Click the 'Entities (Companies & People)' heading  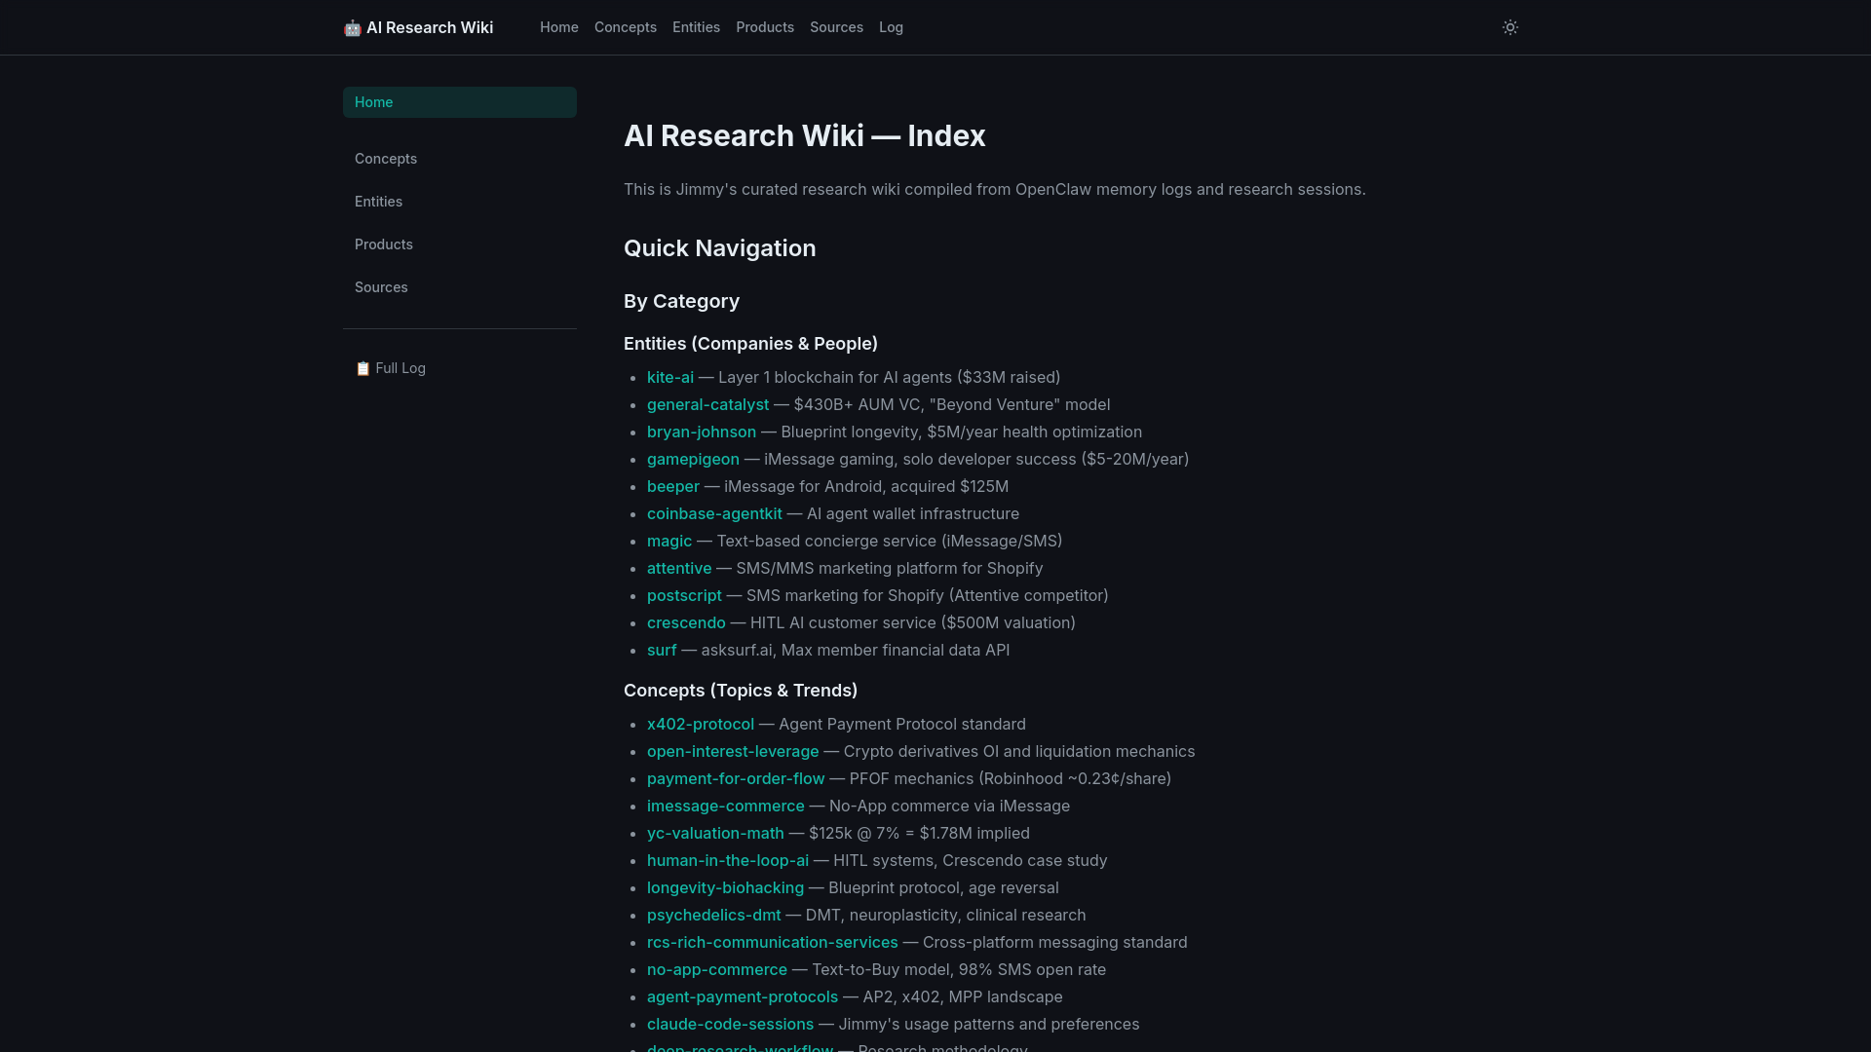click(x=750, y=344)
